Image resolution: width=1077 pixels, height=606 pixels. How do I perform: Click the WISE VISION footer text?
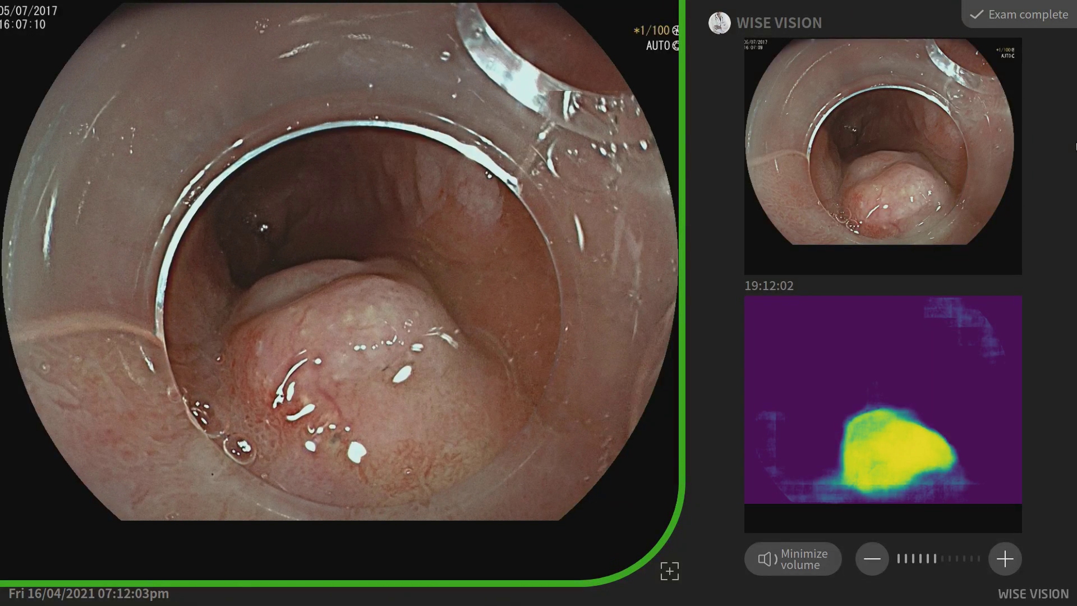(1033, 594)
